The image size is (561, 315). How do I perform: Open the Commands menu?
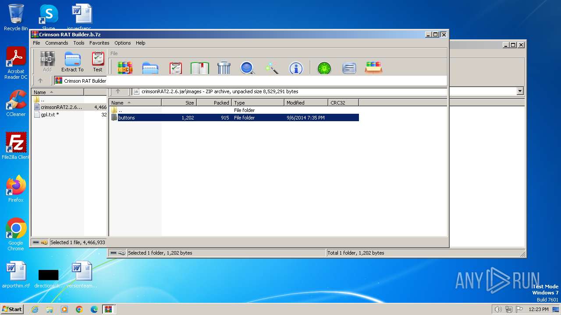(x=57, y=43)
